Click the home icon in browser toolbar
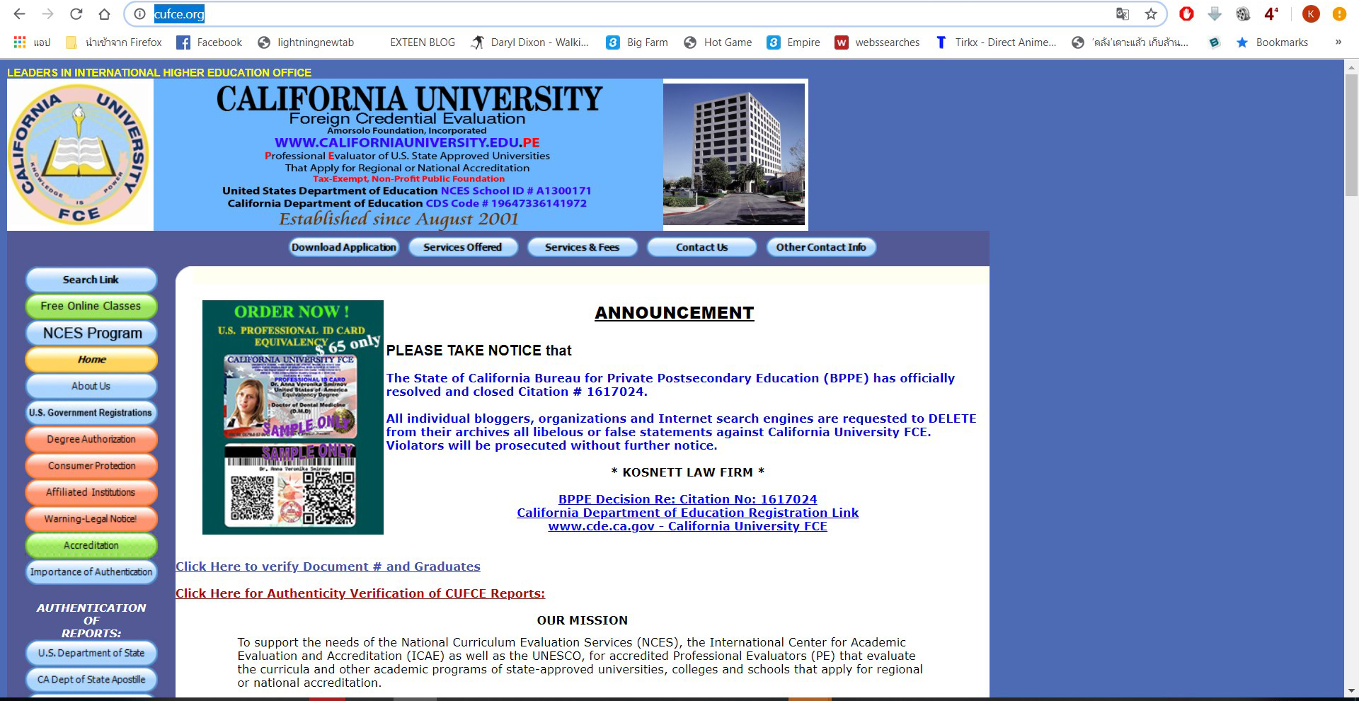 pyautogui.click(x=104, y=14)
